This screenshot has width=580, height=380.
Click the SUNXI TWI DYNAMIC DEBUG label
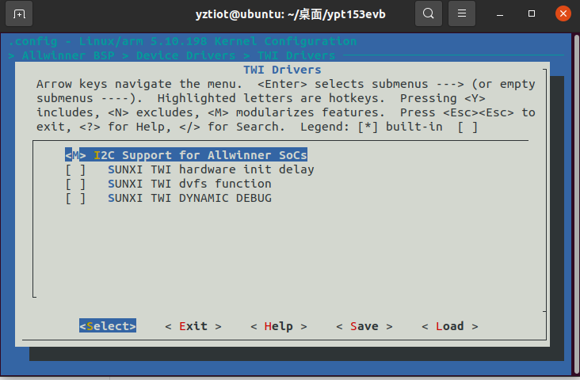pos(189,198)
